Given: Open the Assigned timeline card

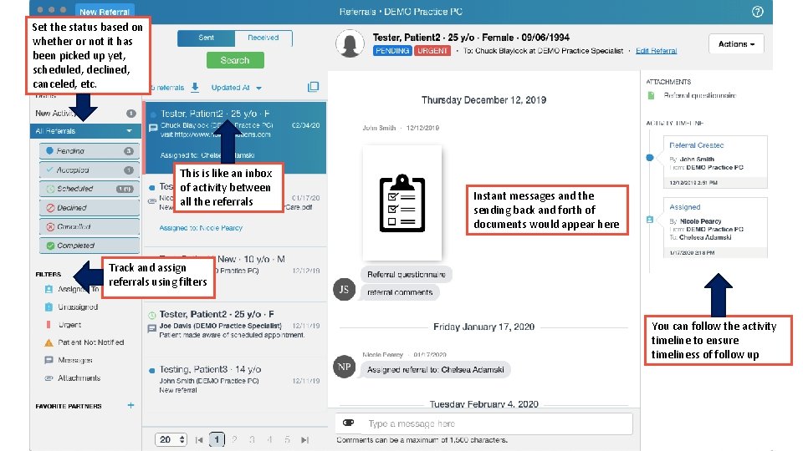Looking at the screenshot, I should point(715,227).
